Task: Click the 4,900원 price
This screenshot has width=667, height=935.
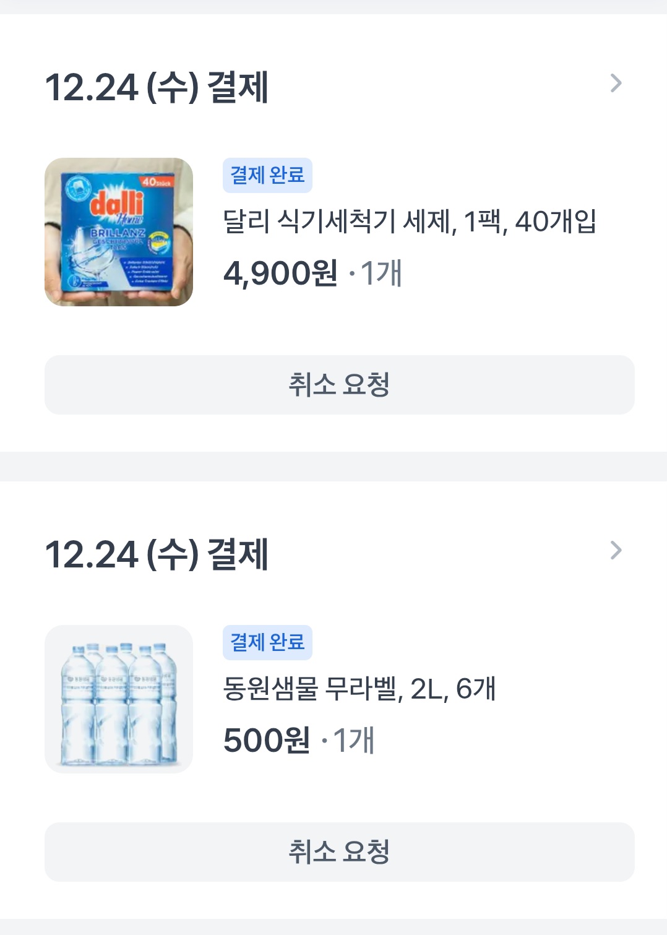Action: click(280, 273)
